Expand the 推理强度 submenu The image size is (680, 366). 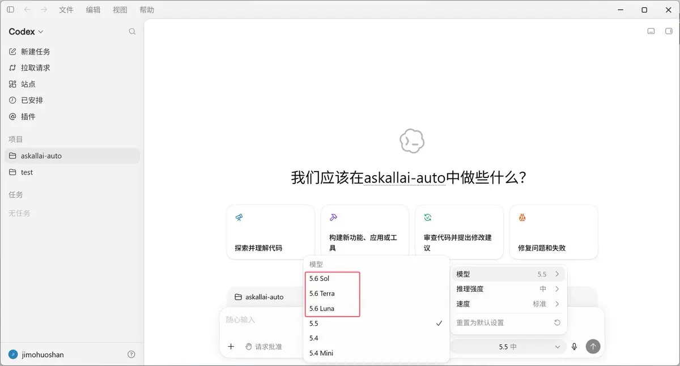tap(509, 289)
